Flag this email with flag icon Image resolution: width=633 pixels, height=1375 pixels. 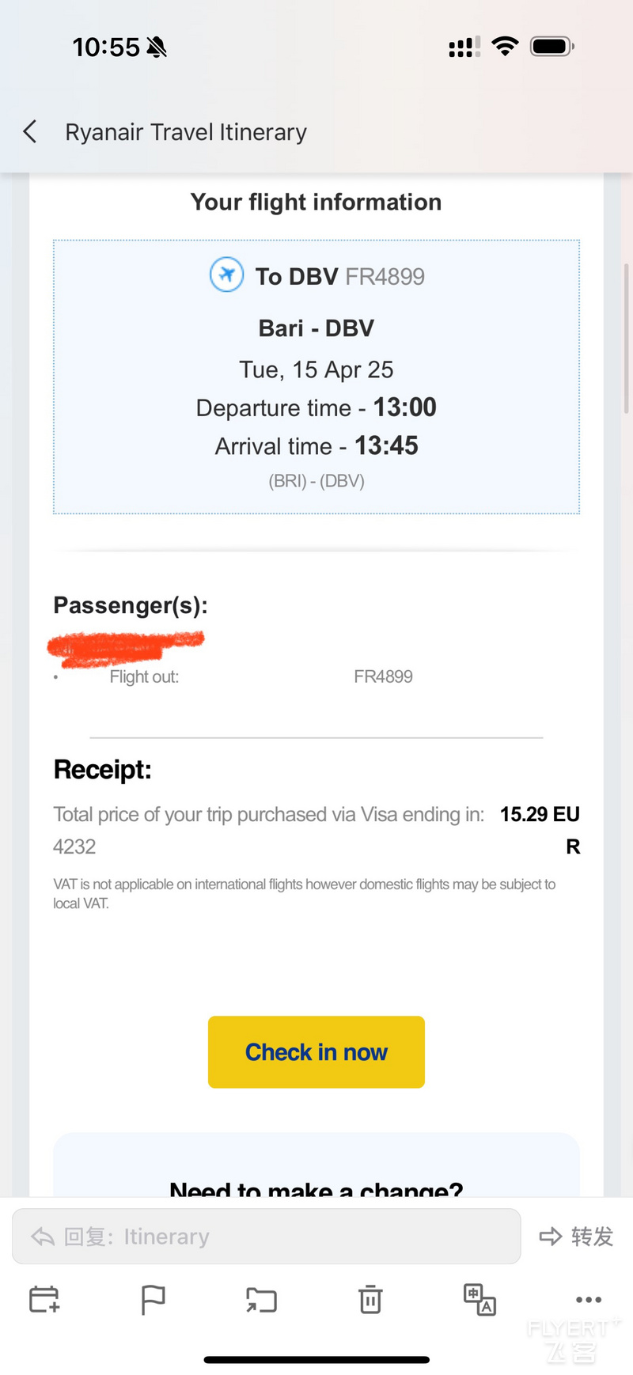[153, 1299]
